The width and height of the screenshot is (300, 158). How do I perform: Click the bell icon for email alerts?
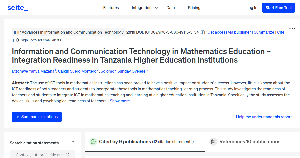(17, 40)
